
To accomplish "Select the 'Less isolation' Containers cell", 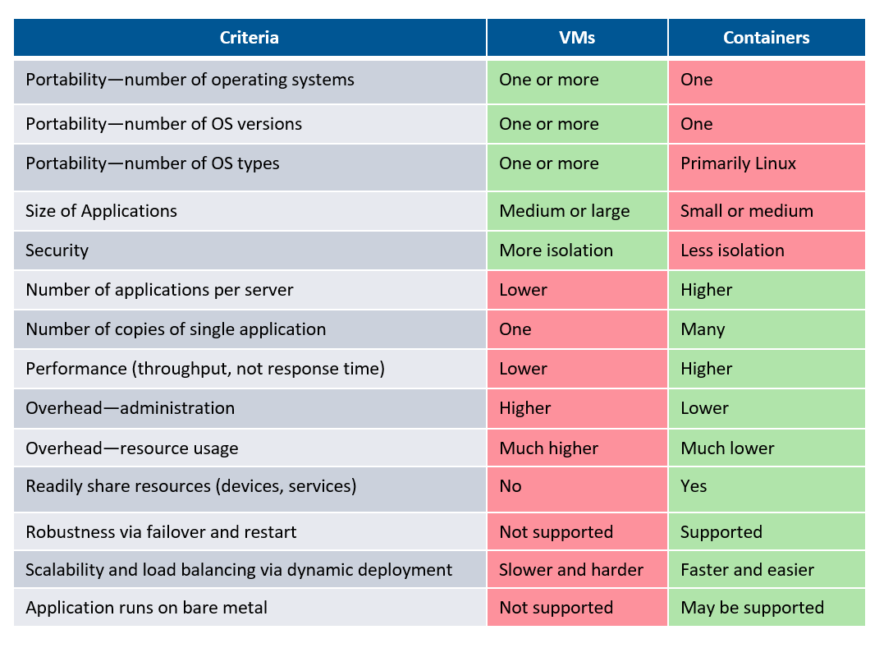I will (732, 250).
